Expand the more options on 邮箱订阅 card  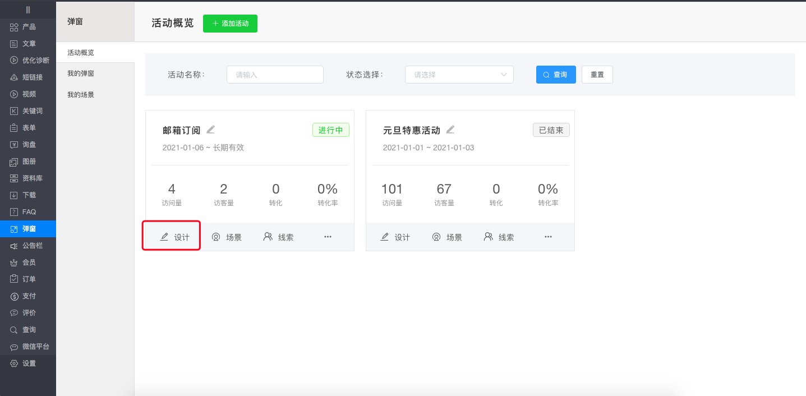coord(328,237)
